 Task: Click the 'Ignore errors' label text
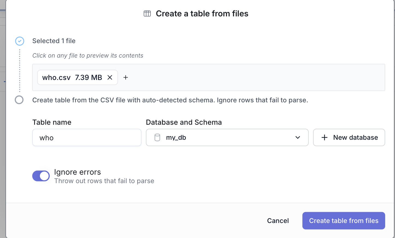coord(78,172)
